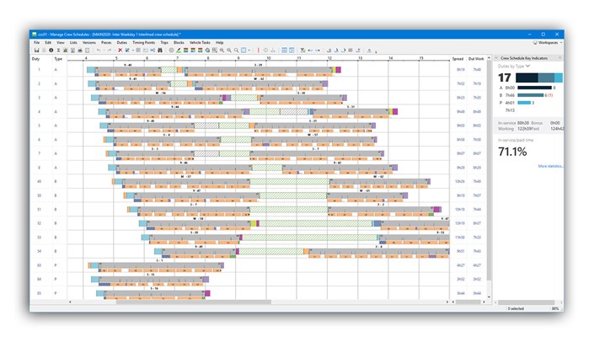This screenshot has height=342, width=594.
Task: Click the first striped color-bands display icon
Action: coord(186,50)
